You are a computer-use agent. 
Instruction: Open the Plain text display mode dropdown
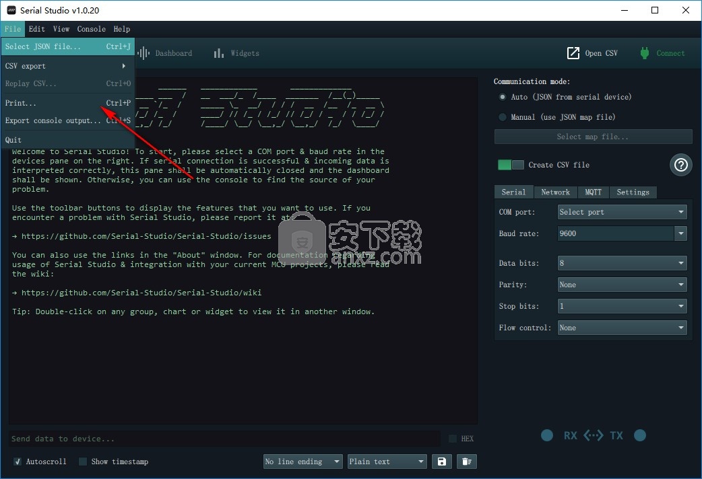(x=387, y=462)
